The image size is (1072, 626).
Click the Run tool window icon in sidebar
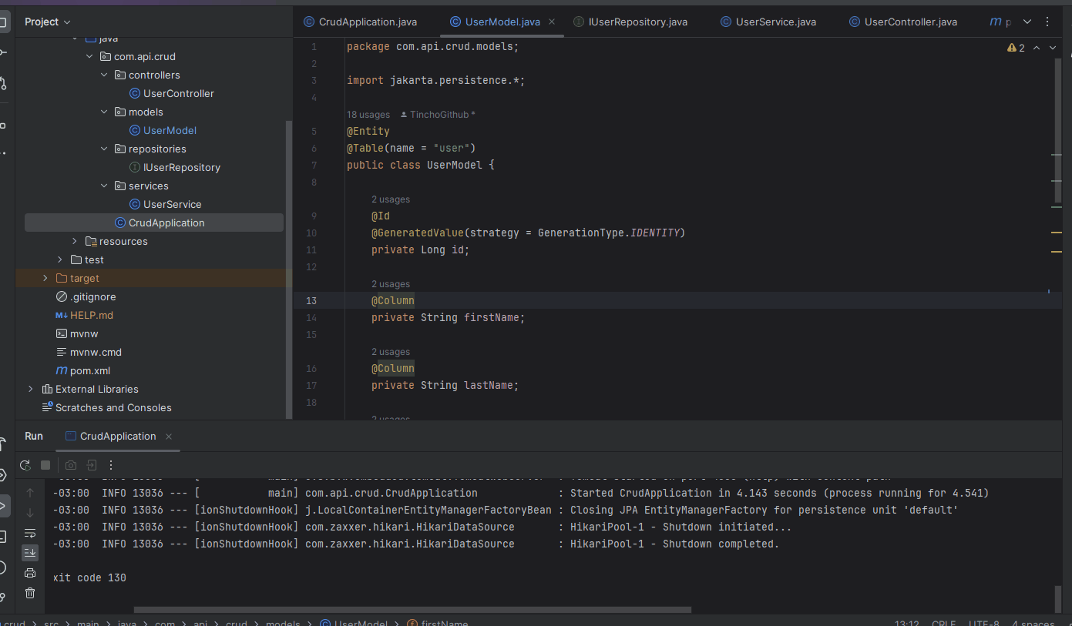(4, 505)
